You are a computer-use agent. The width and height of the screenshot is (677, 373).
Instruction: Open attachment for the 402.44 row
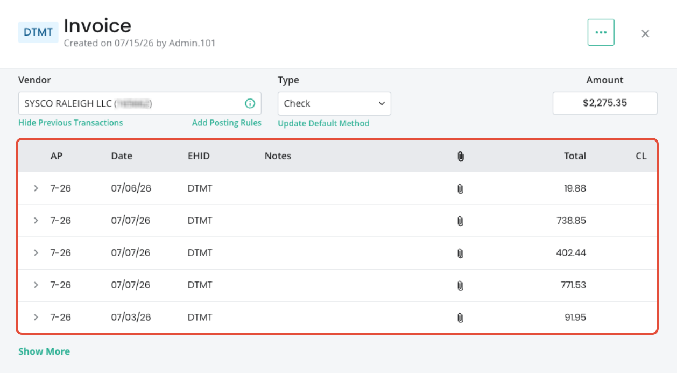(x=460, y=253)
